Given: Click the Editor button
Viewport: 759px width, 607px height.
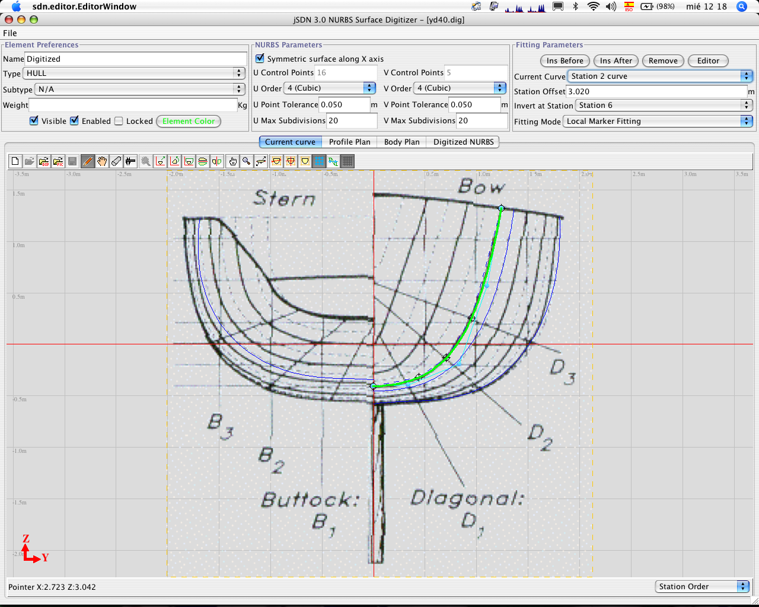Looking at the screenshot, I should [x=708, y=60].
